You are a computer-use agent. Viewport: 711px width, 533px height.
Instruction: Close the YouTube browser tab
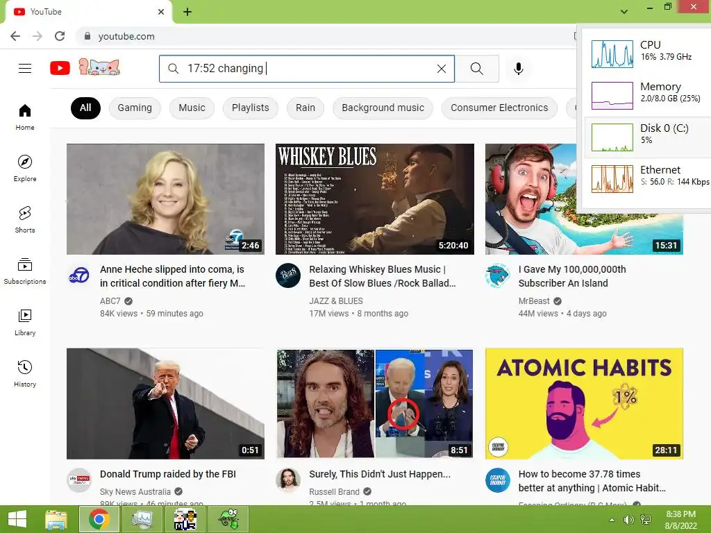(161, 12)
